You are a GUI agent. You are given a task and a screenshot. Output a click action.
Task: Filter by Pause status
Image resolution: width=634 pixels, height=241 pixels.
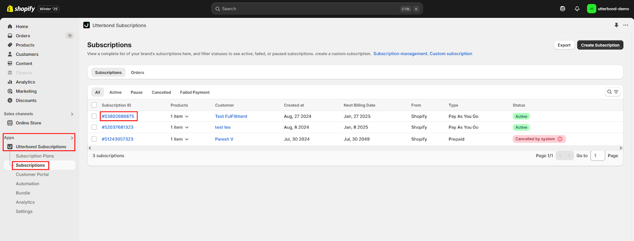137,92
